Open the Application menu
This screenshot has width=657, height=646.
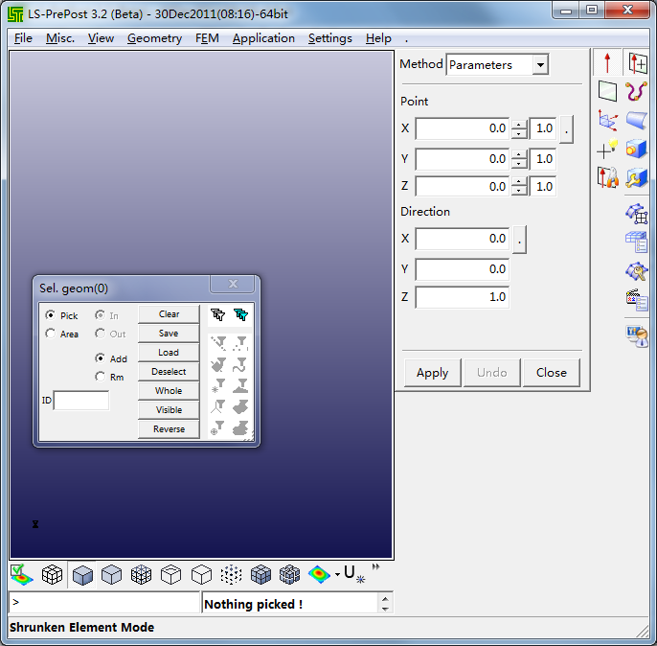pos(264,38)
